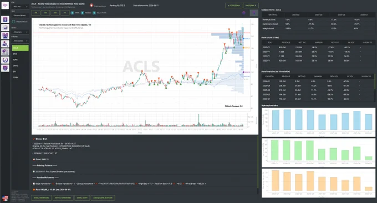This screenshot has width=377, height=203.
Task: Click the 2022-FY row in the annual table
Action: (318, 60)
